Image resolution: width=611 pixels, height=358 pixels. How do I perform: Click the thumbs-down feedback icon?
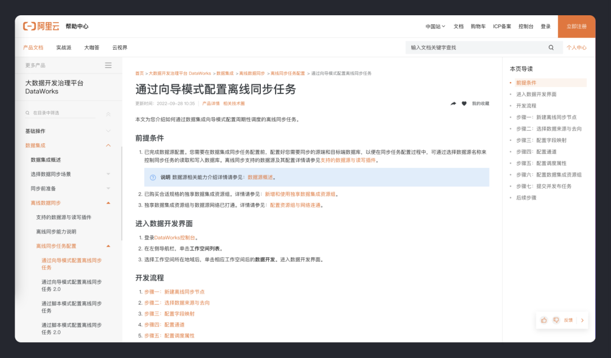[x=556, y=320]
